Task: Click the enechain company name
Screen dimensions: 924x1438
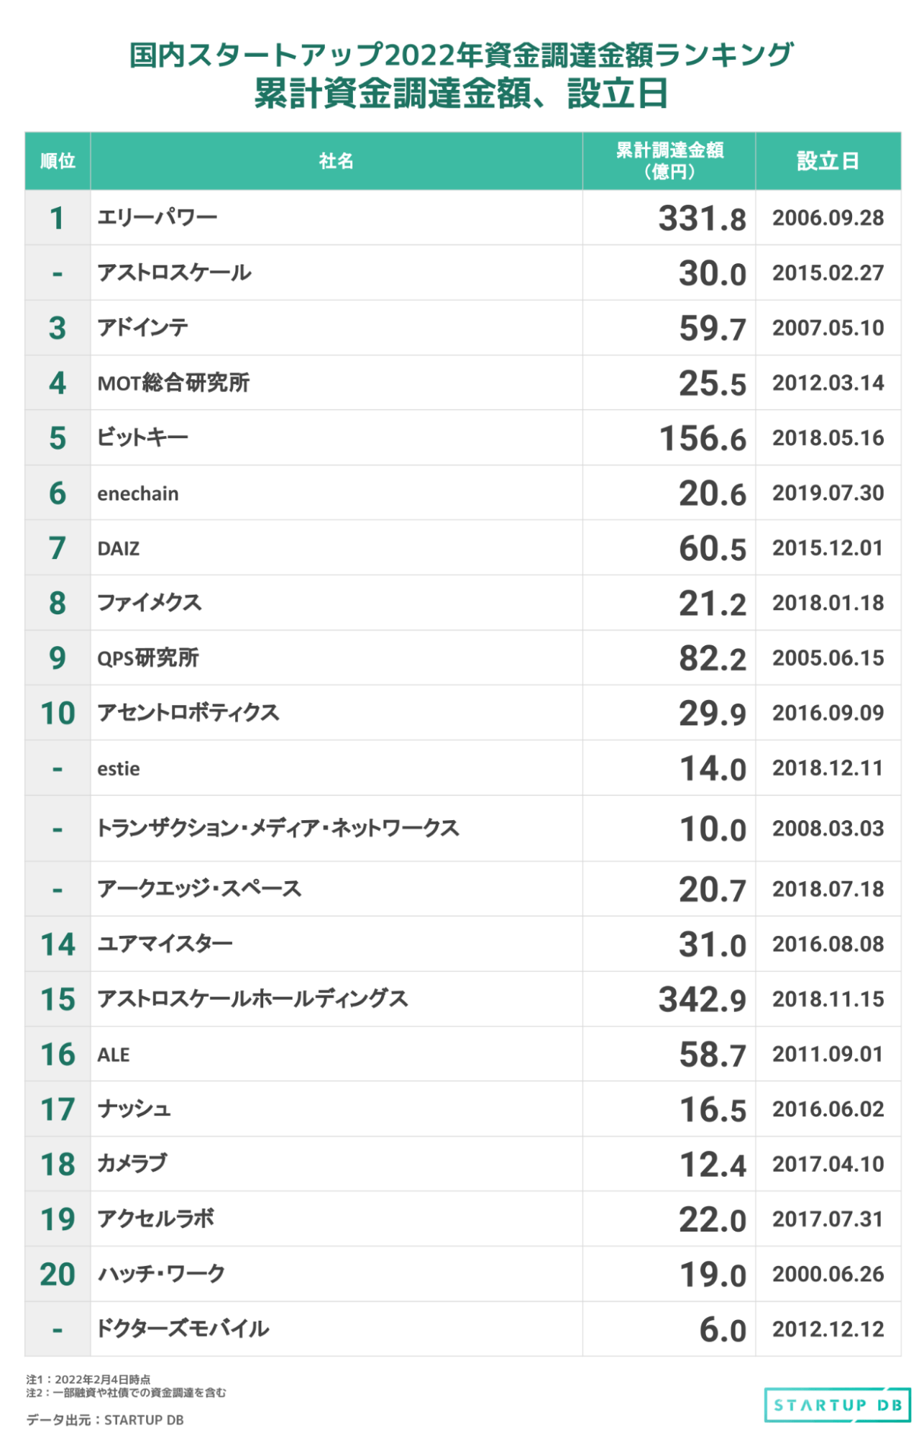Action: point(138,493)
